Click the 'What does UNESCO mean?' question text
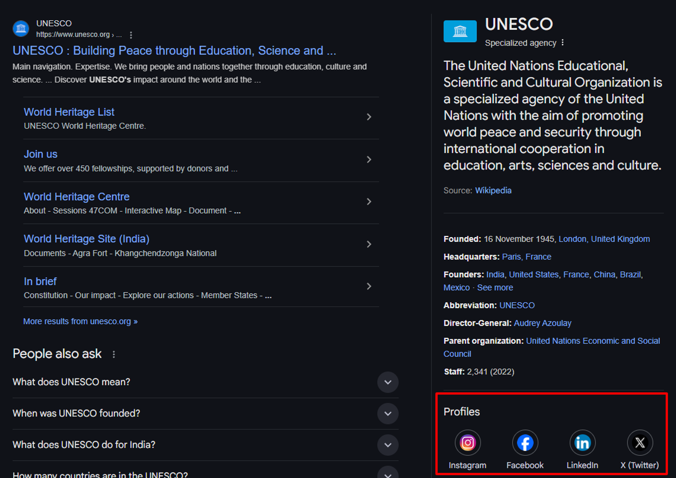Viewport: 676px width, 478px height. coord(71,382)
